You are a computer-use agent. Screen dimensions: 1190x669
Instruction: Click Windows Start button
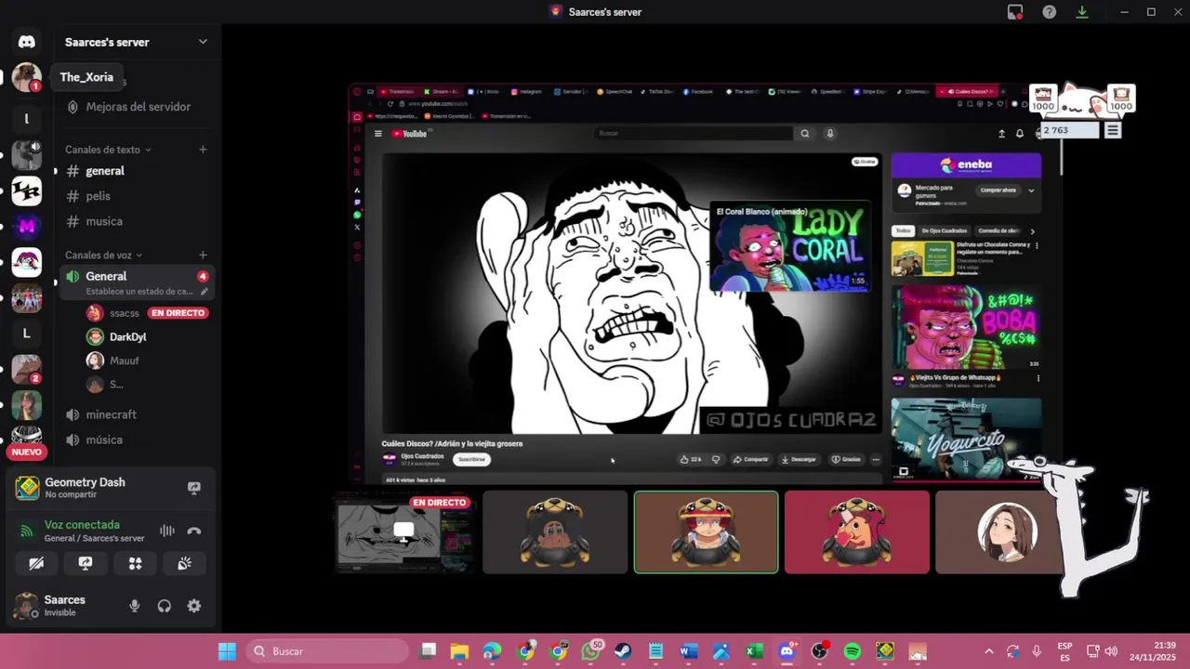tap(227, 651)
